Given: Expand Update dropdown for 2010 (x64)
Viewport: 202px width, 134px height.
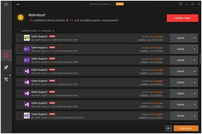Looking at the screenshot, I should point(194,49).
